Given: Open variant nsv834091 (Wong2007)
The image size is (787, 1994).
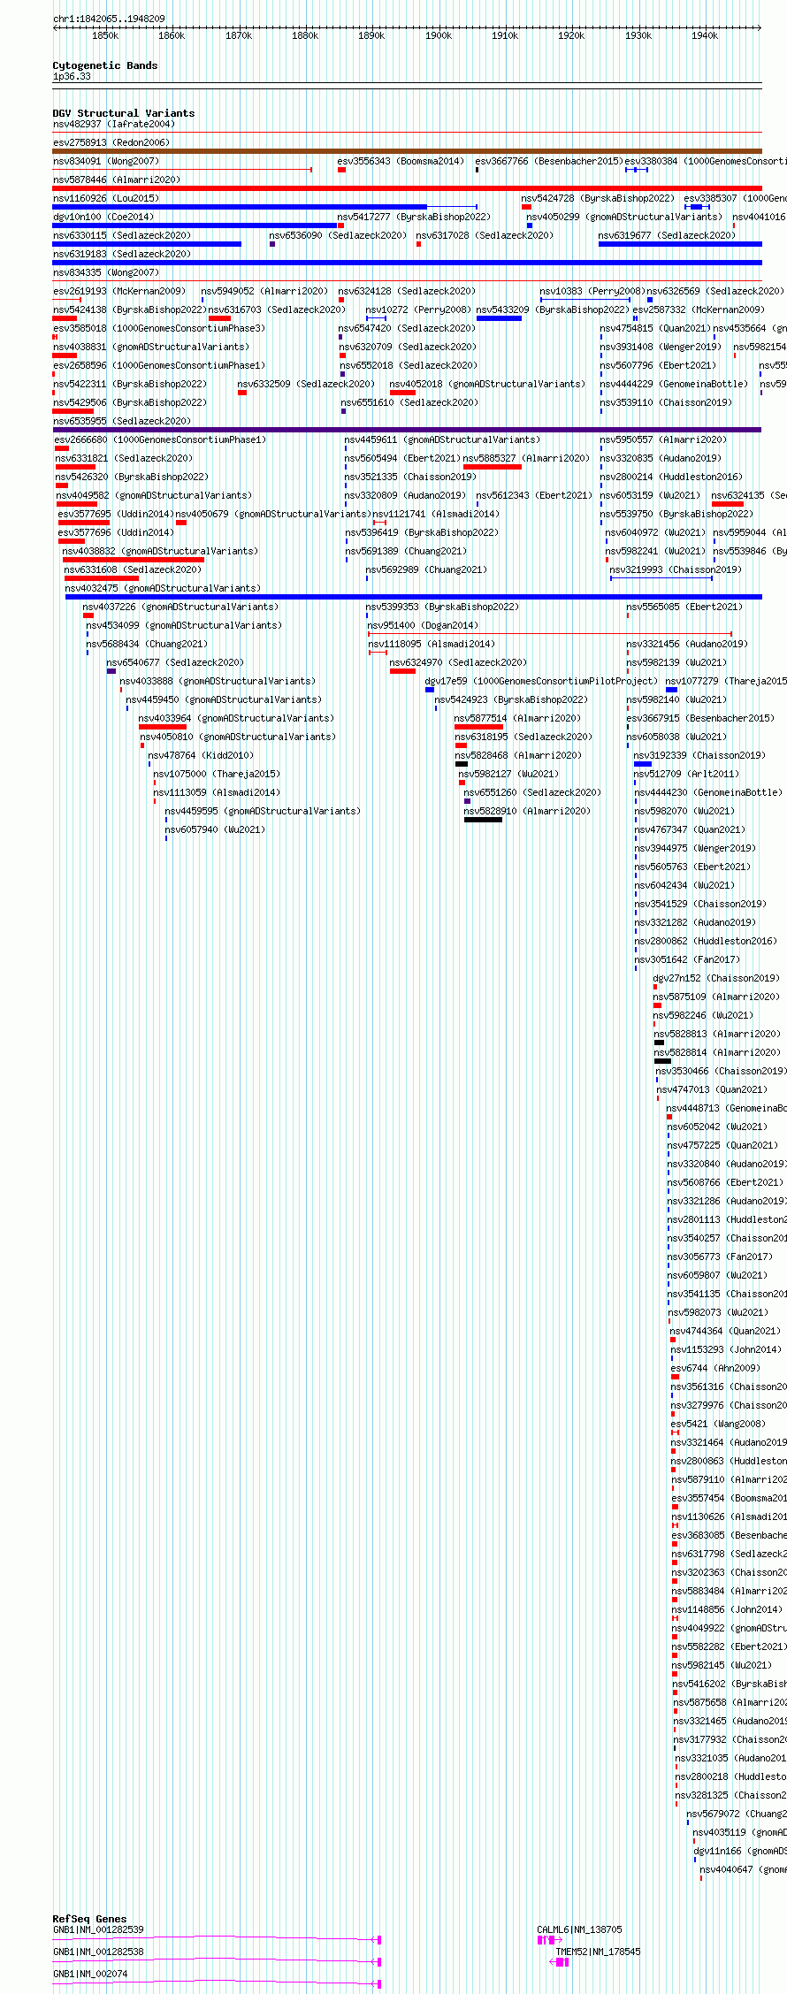Looking at the screenshot, I should click(106, 162).
